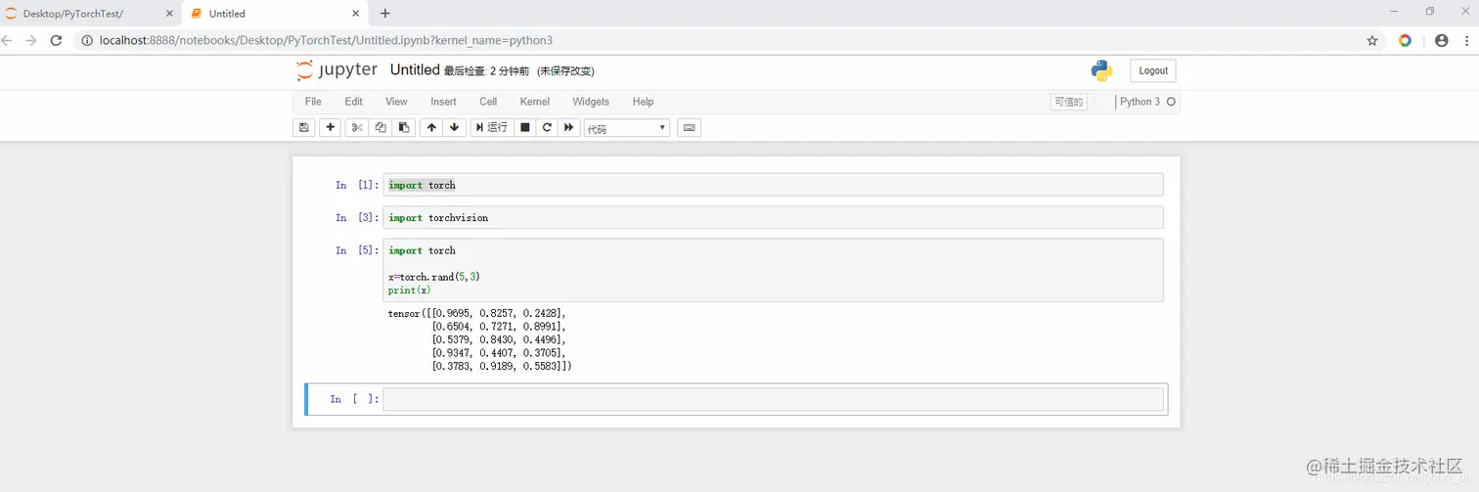Click the 可信的 trusted notebook indicator
Screen dimensions: 1479x492
1068,102
